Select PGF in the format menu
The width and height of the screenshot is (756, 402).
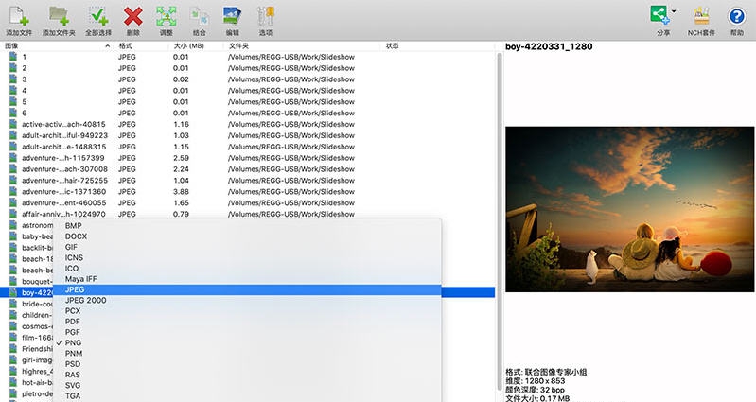point(247,332)
